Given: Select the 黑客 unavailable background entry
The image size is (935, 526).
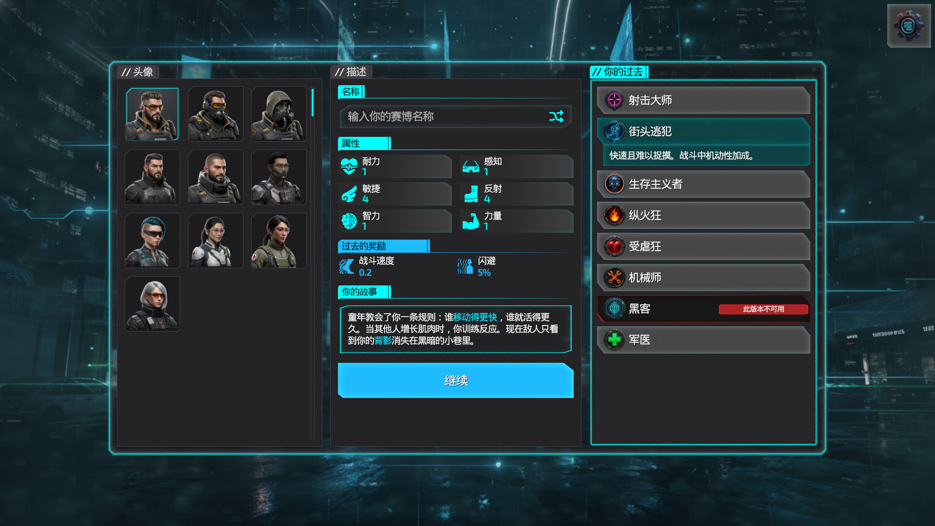Looking at the screenshot, I should click(704, 309).
